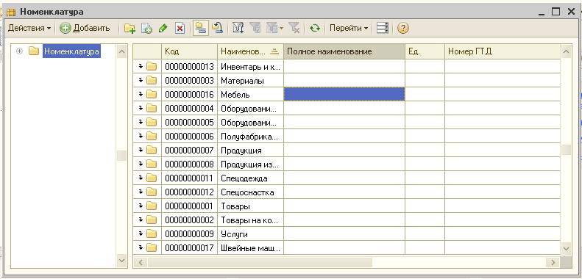Select the Мебель name cell
The height and width of the screenshot is (279, 582).
[x=251, y=95]
